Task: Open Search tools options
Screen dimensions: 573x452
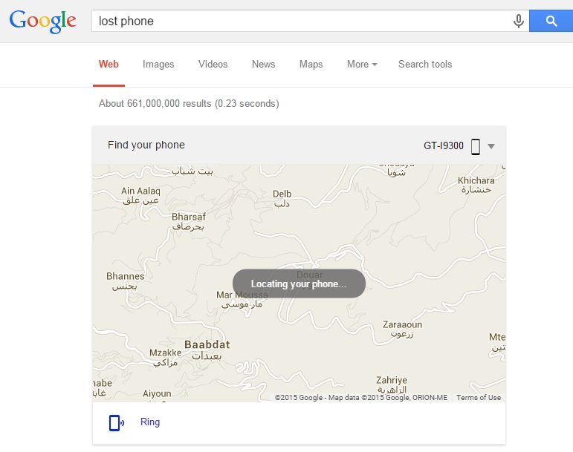Action: 425,65
